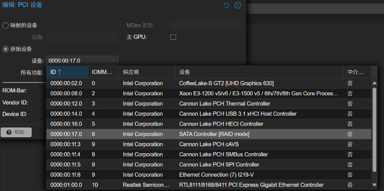Click the 设备 column header in list
This screenshot has width=384, height=191.
pyautogui.click(x=259, y=72)
